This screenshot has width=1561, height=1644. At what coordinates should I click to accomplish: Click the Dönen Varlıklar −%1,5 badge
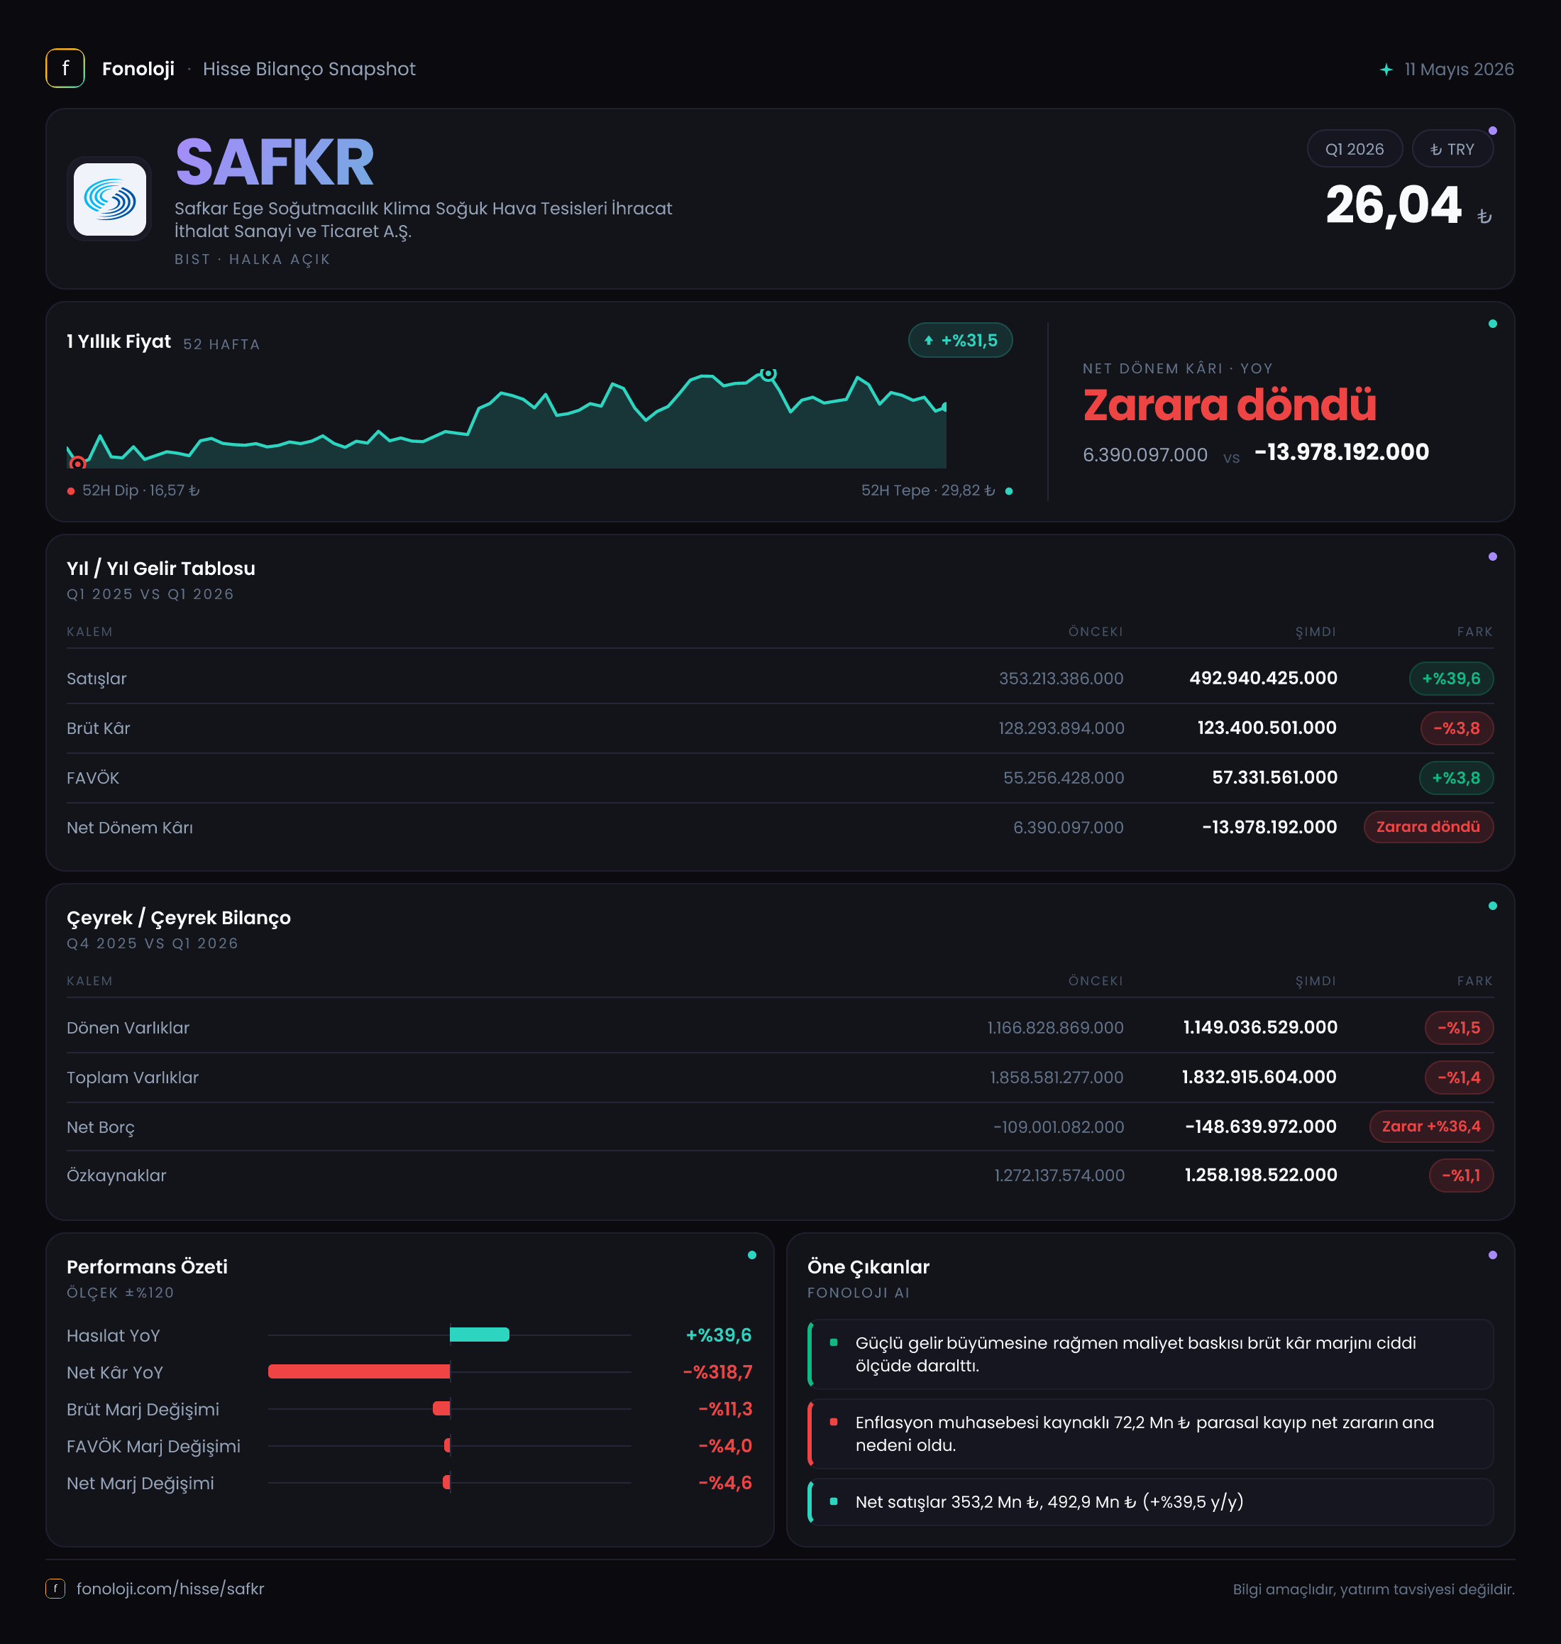tap(1459, 1028)
